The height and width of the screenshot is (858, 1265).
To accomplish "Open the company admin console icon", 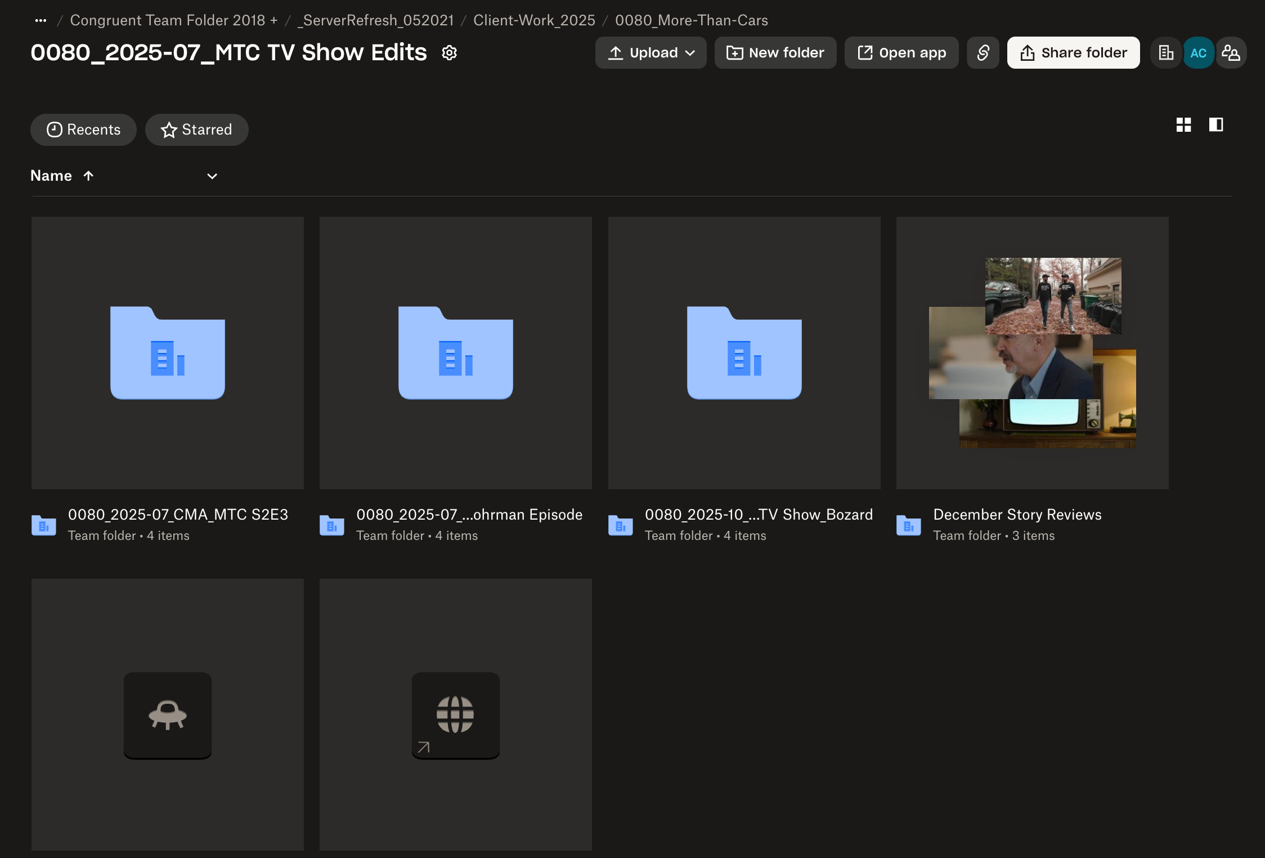I will coord(1165,52).
